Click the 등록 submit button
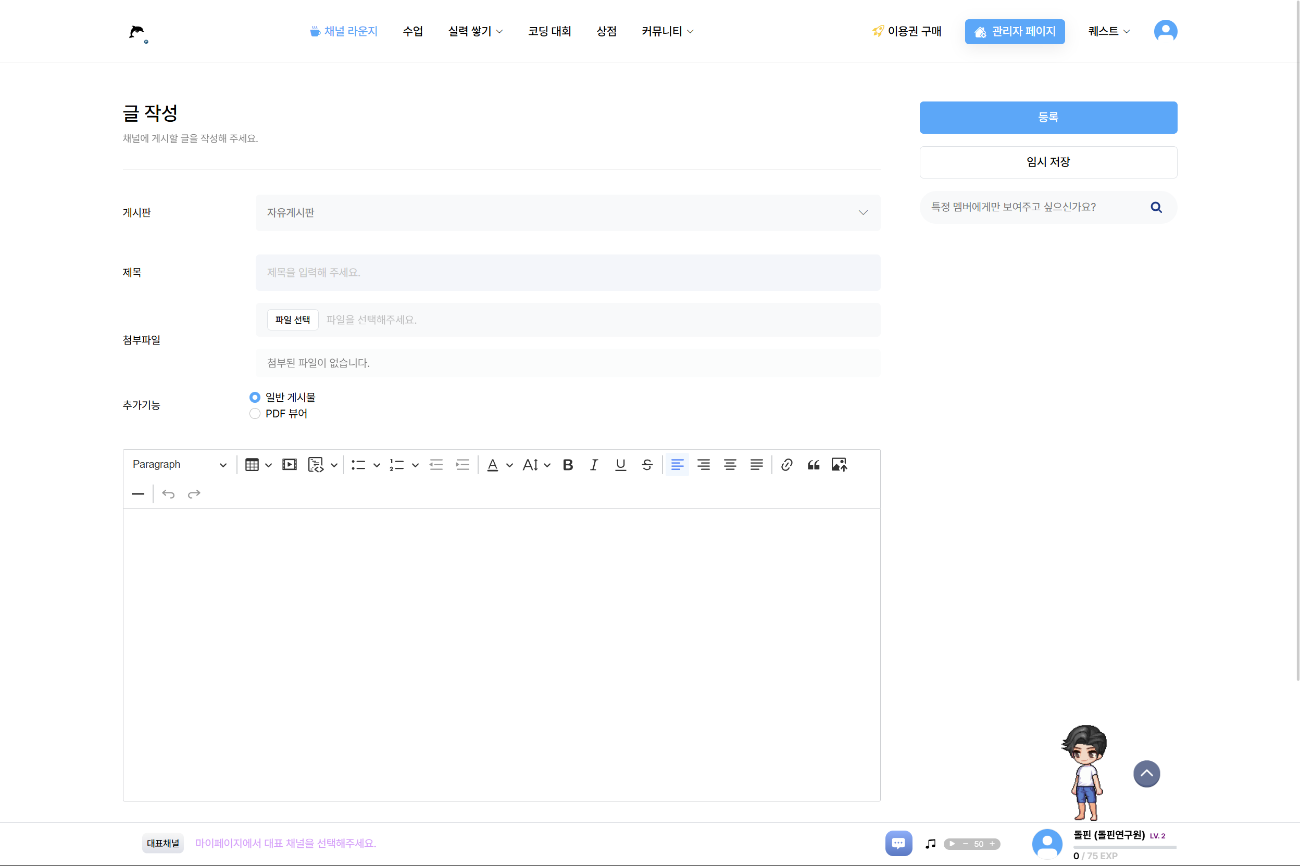This screenshot has height=866, width=1300. tap(1048, 117)
